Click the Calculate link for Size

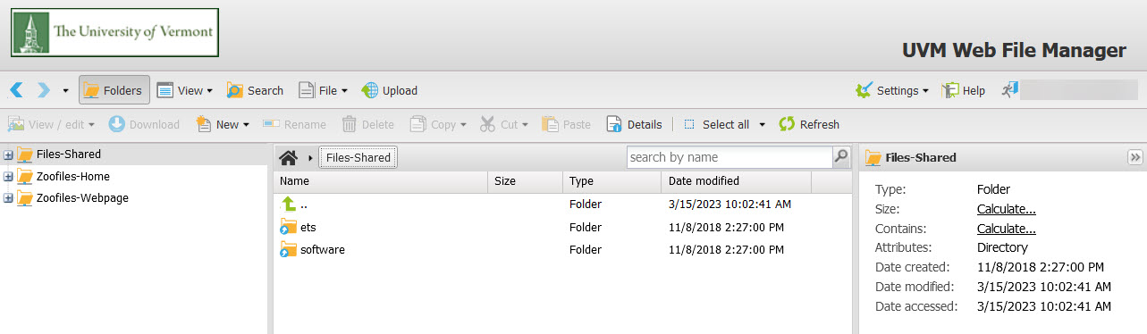(x=1006, y=209)
